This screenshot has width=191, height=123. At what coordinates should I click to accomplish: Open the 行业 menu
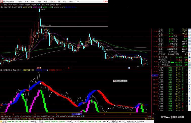tap(65, 2)
